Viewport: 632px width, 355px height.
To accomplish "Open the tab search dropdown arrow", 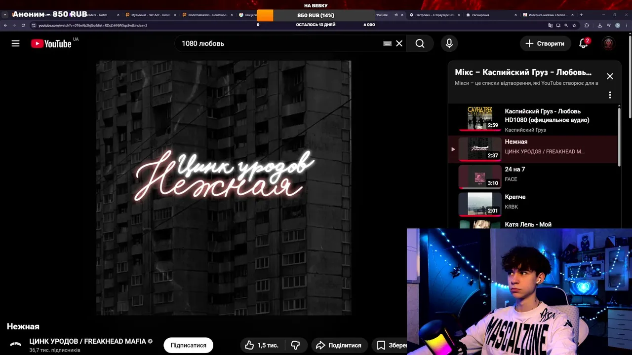I will (x=5, y=15).
